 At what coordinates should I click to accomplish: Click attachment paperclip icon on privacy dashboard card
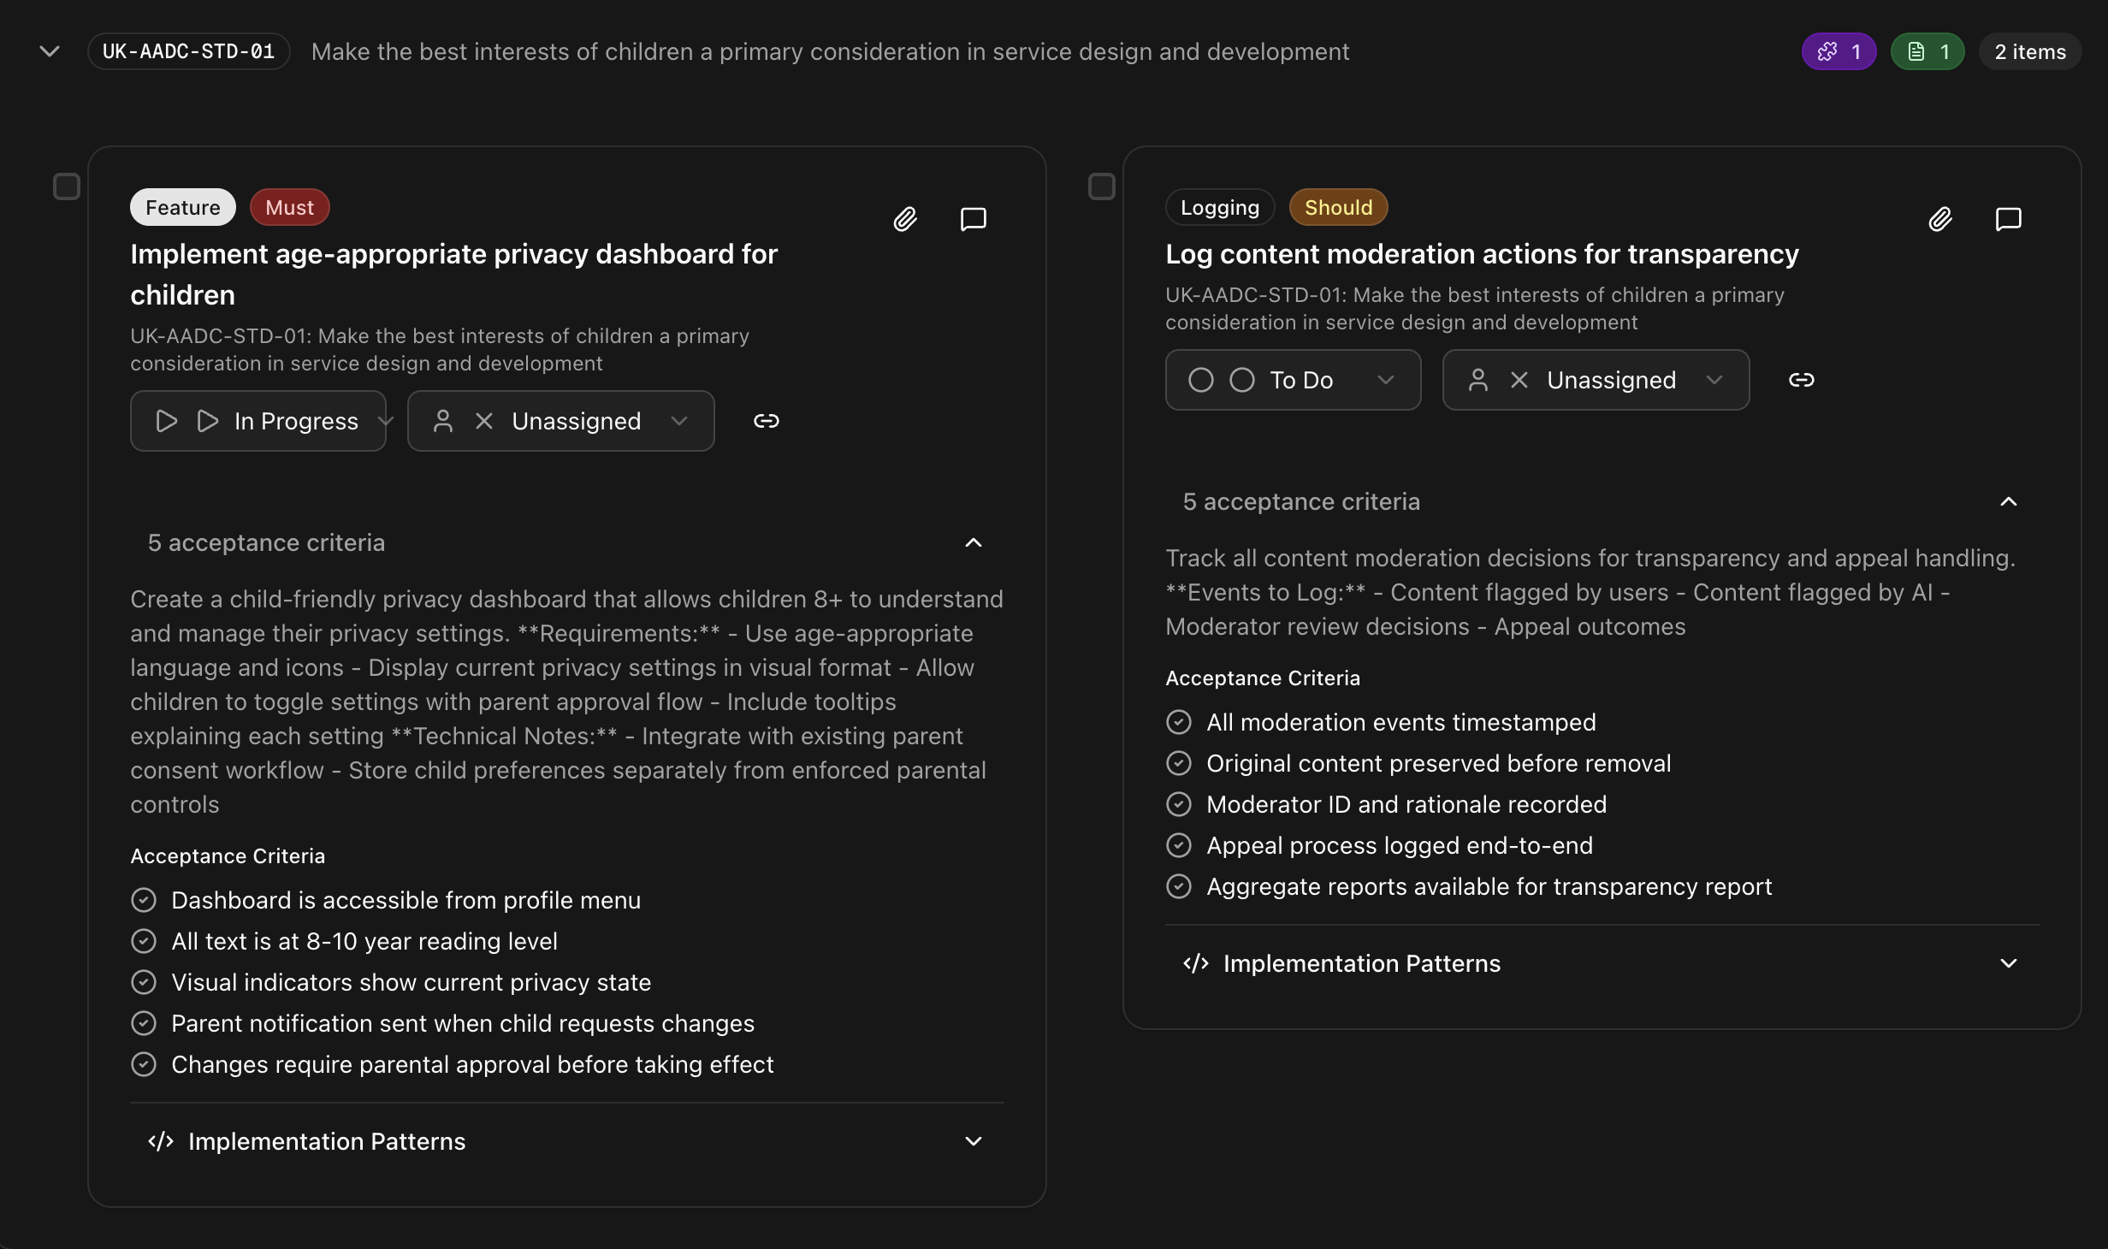pyautogui.click(x=905, y=219)
